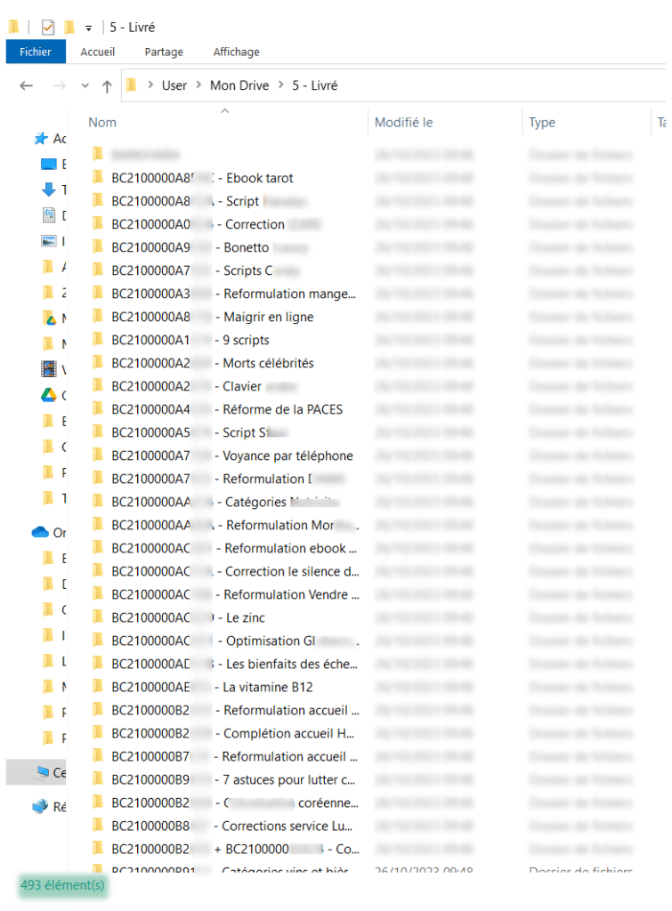Open the Fichier ribbon tab

[x=36, y=52]
